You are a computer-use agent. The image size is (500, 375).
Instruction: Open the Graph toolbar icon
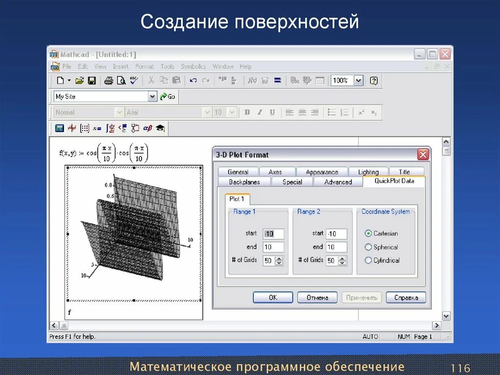[72, 129]
